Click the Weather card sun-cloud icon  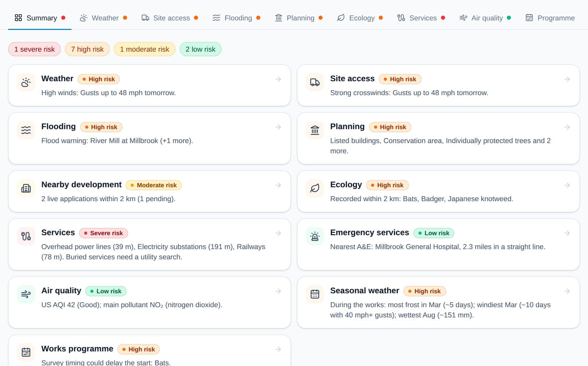[x=26, y=82]
